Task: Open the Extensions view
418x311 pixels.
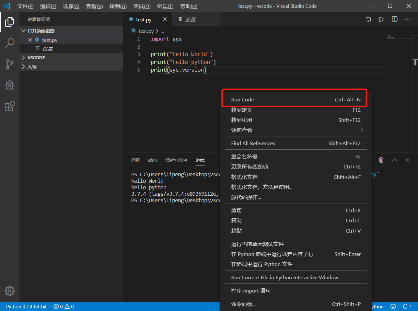Action: (x=10, y=107)
